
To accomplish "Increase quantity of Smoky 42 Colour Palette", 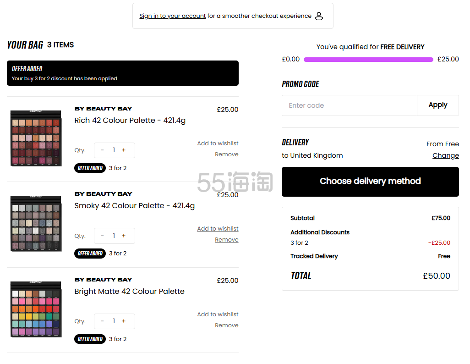I will (x=124, y=236).
